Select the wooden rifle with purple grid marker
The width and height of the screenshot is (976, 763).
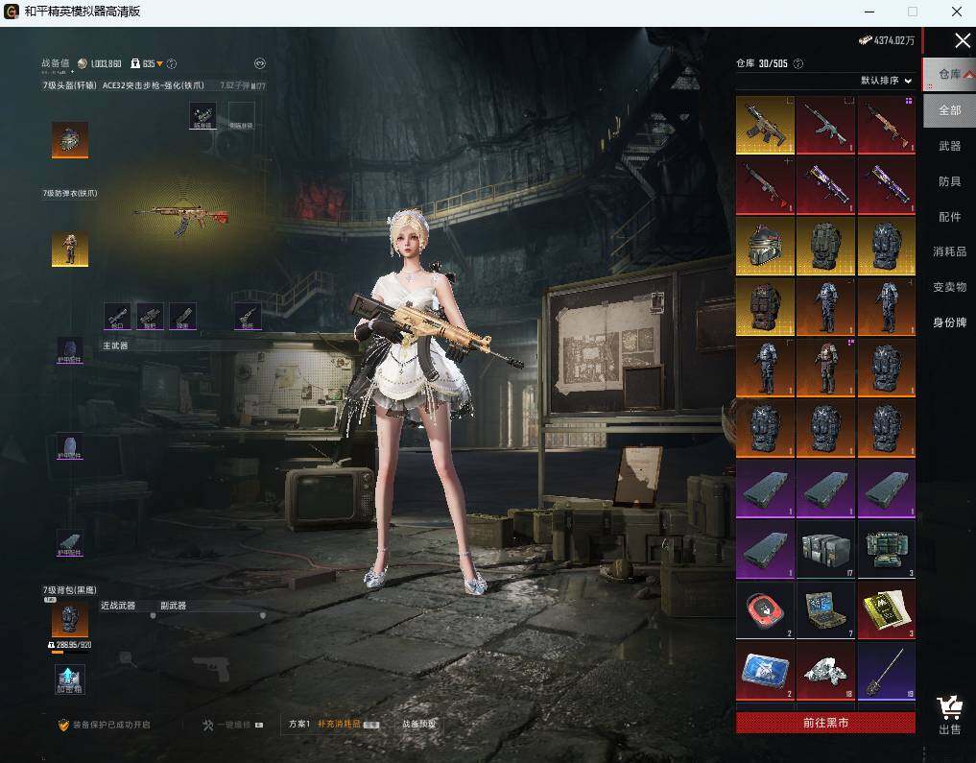click(887, 125)
